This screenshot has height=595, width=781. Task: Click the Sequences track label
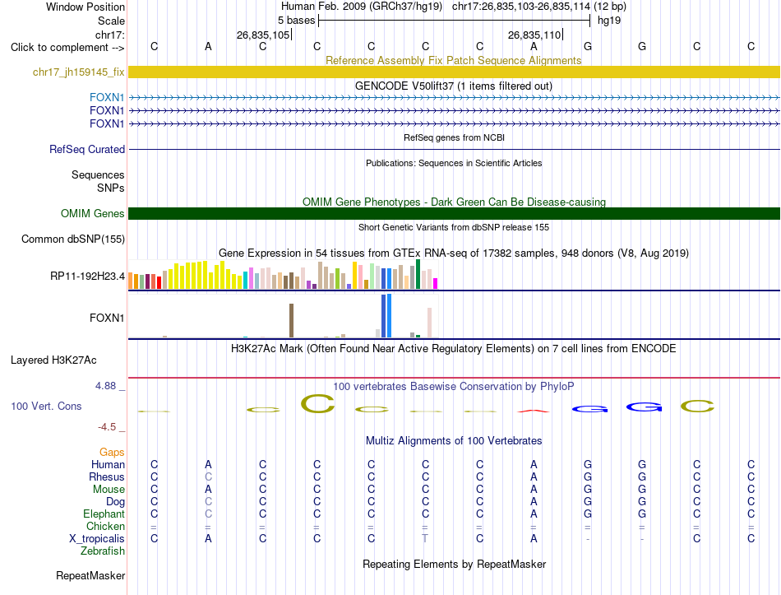tap(98, 175)
